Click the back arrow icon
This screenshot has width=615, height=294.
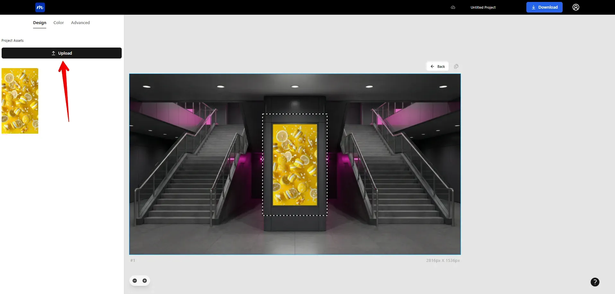(432, 66)
